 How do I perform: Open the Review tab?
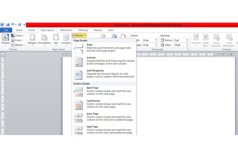(x=98, y=30)
